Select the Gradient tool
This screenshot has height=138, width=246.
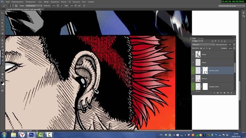coord(2,50)
